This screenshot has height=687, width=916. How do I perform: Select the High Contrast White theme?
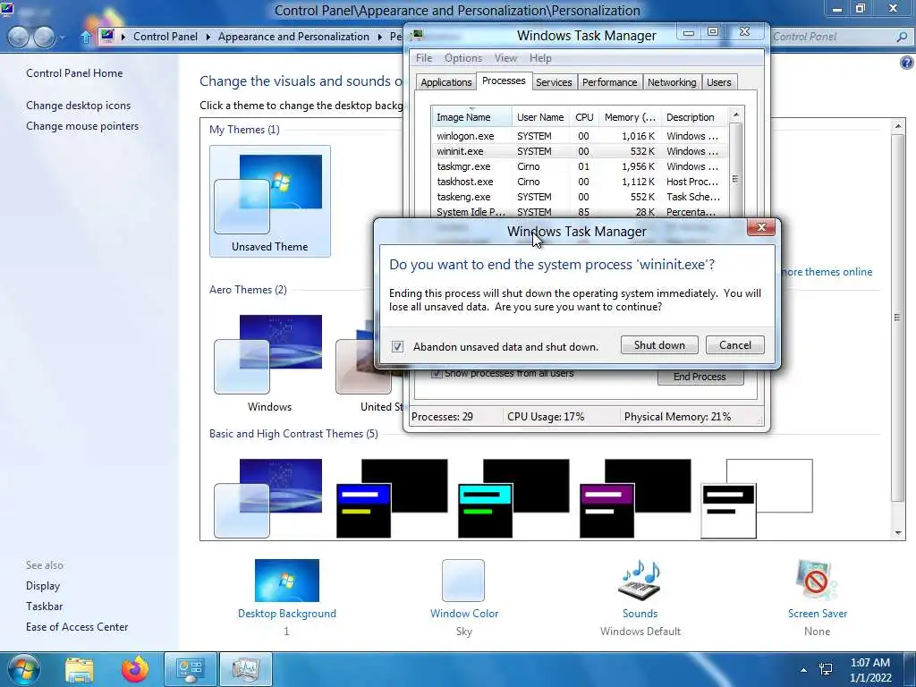click(757, 497)
